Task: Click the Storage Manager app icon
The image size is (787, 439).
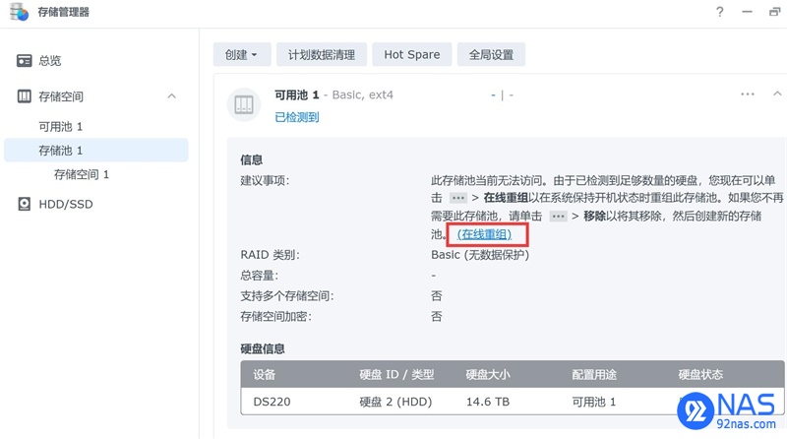Action: [x=19, y=12]
